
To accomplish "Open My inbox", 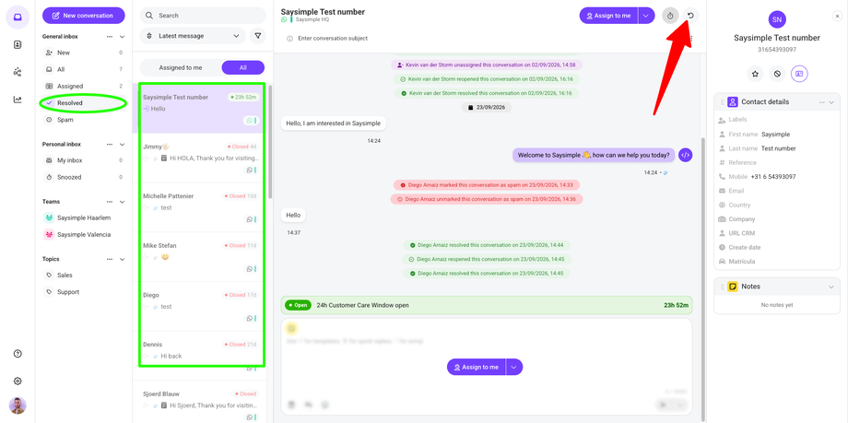I will pyautogui.click(x=84, y=160).
